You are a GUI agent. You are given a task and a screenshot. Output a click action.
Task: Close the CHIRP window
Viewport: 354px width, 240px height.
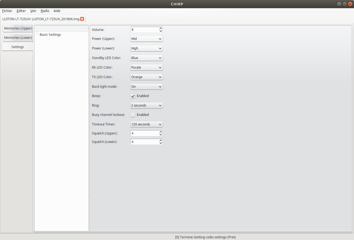point(350,4)
